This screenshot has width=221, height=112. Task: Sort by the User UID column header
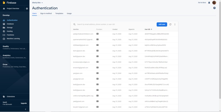click(147, 29)
